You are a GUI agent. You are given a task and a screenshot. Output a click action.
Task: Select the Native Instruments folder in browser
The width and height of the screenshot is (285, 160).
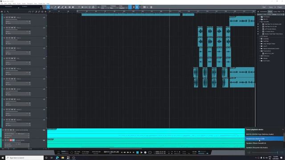271,48
